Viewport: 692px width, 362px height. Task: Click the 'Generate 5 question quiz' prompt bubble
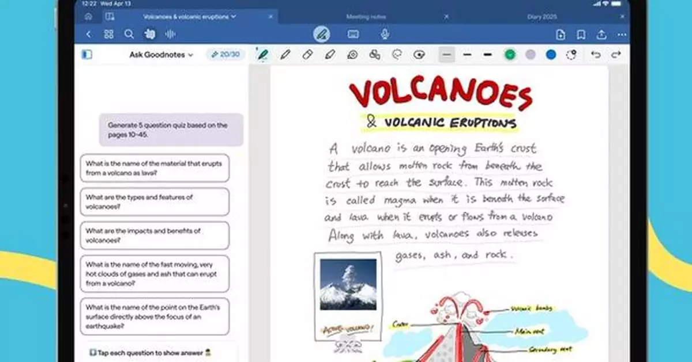pyautogui.click(x=171, y=130)
